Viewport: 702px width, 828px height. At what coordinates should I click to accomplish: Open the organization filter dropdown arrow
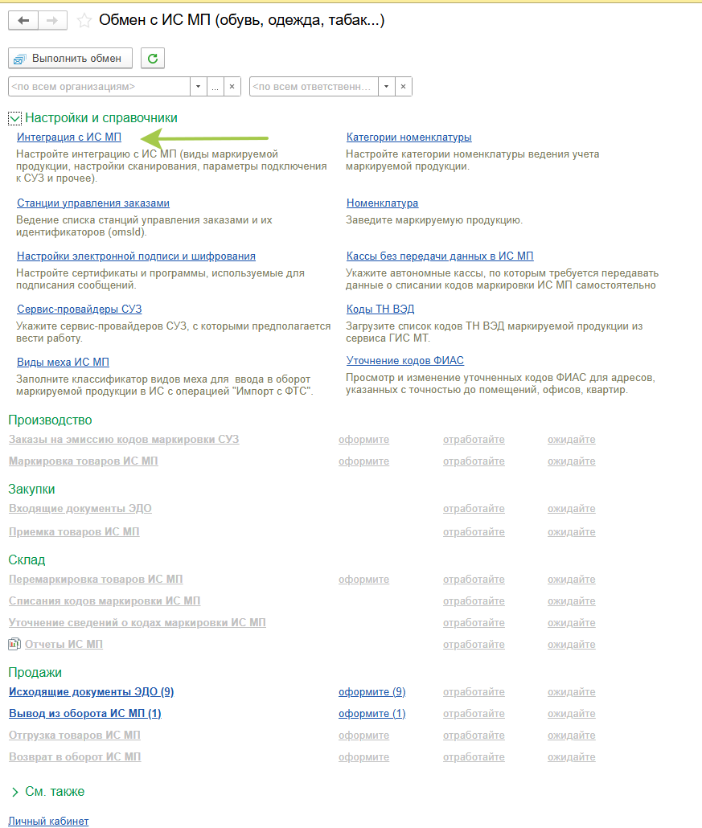(199, 86)
